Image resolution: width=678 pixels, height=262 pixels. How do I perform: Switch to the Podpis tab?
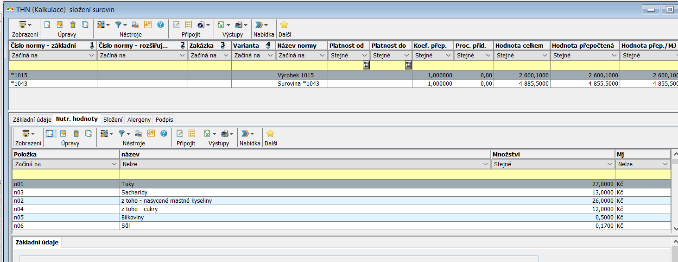click(164, 119)
